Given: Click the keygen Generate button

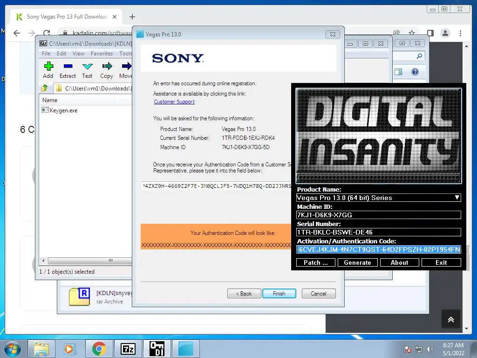Looking at the screenshot, I should point(357,262).
